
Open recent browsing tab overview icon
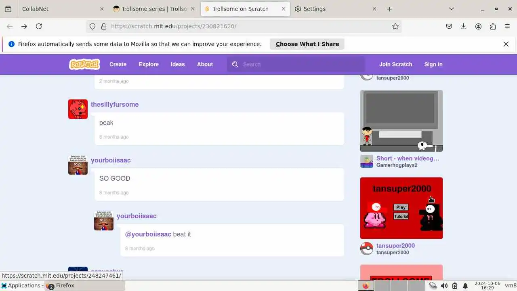pos(8,9)
